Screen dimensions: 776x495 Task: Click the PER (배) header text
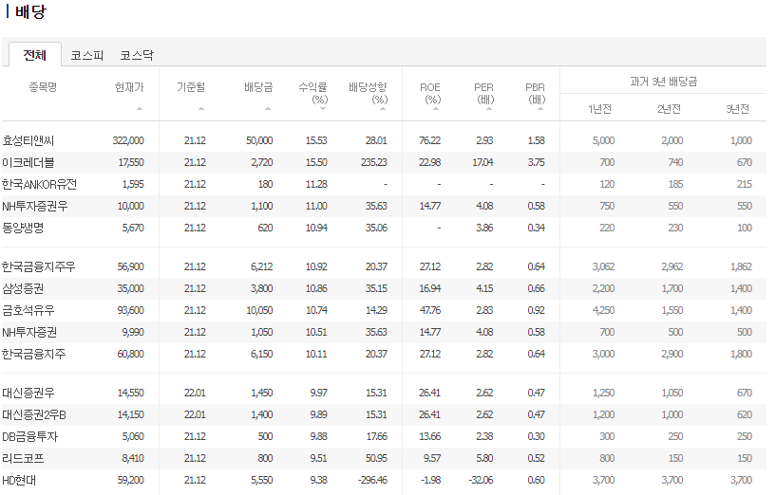[x=484, y=93]
